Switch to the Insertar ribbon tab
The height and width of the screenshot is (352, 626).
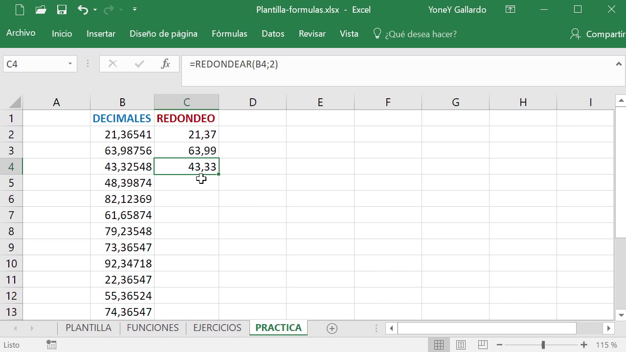101,34
